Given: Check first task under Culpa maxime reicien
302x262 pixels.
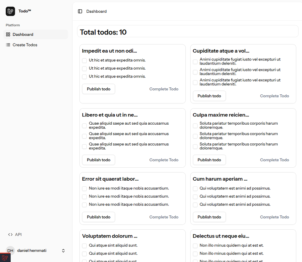Looking at the screenshot, I should (x=195, y=126).
